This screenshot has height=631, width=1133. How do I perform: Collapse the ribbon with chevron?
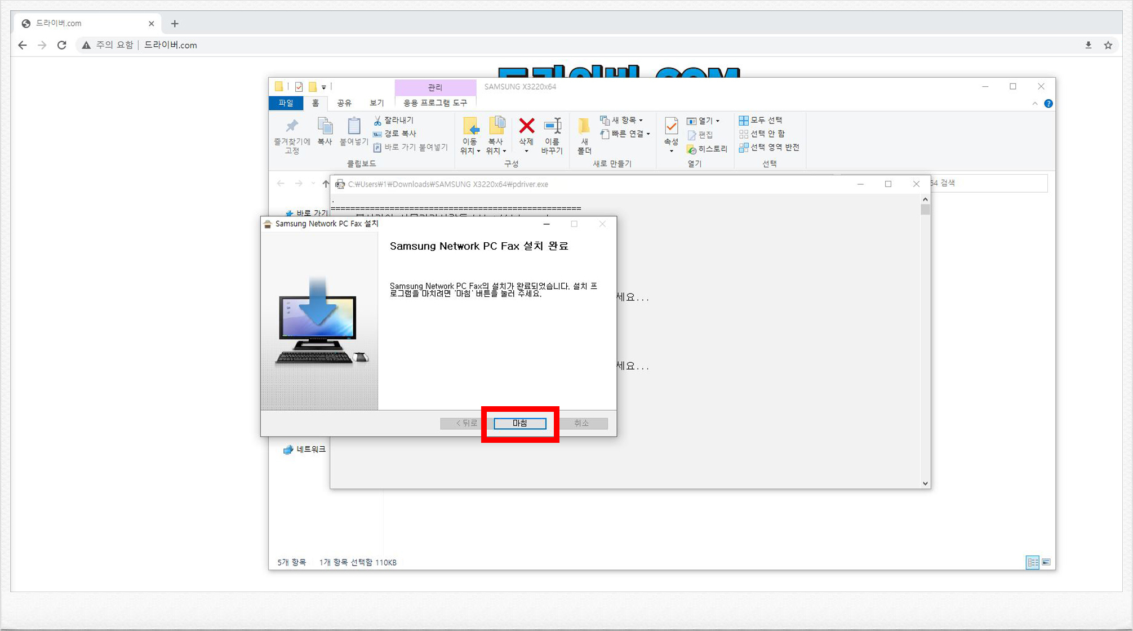click(x=1034, y=104)
